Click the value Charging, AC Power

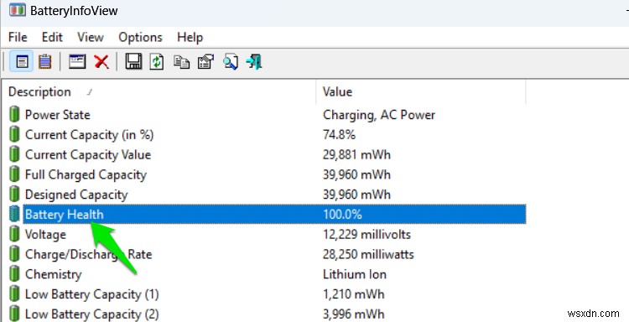(379, 115)
